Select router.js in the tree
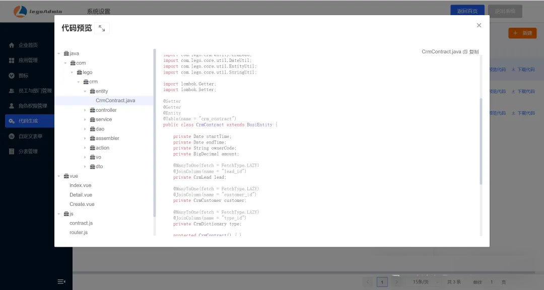 pyautogui.click(x=79, y=233)
